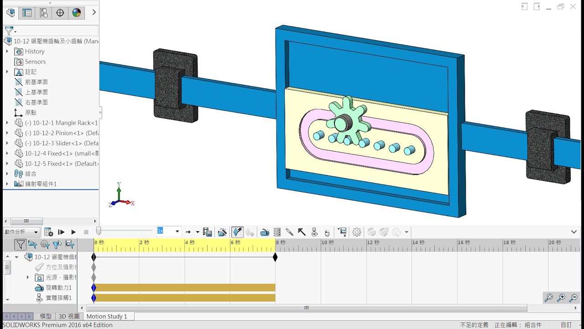The height and width of the screenshot is (329, 584).
Task: Open the 自訂 units status bar menu
Action: (566, 325)
